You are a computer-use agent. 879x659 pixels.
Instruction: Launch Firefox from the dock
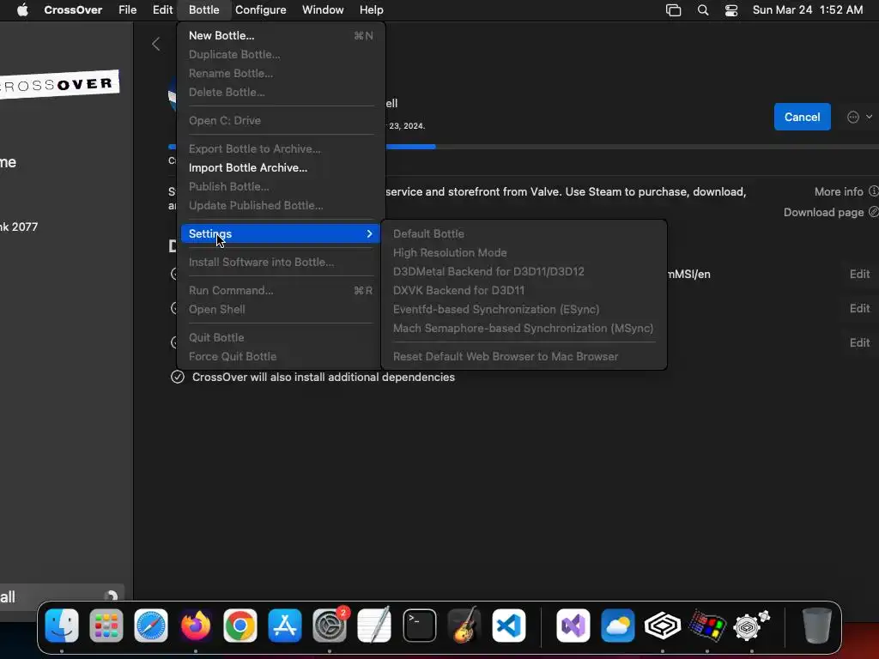click(x=196, y=625)
